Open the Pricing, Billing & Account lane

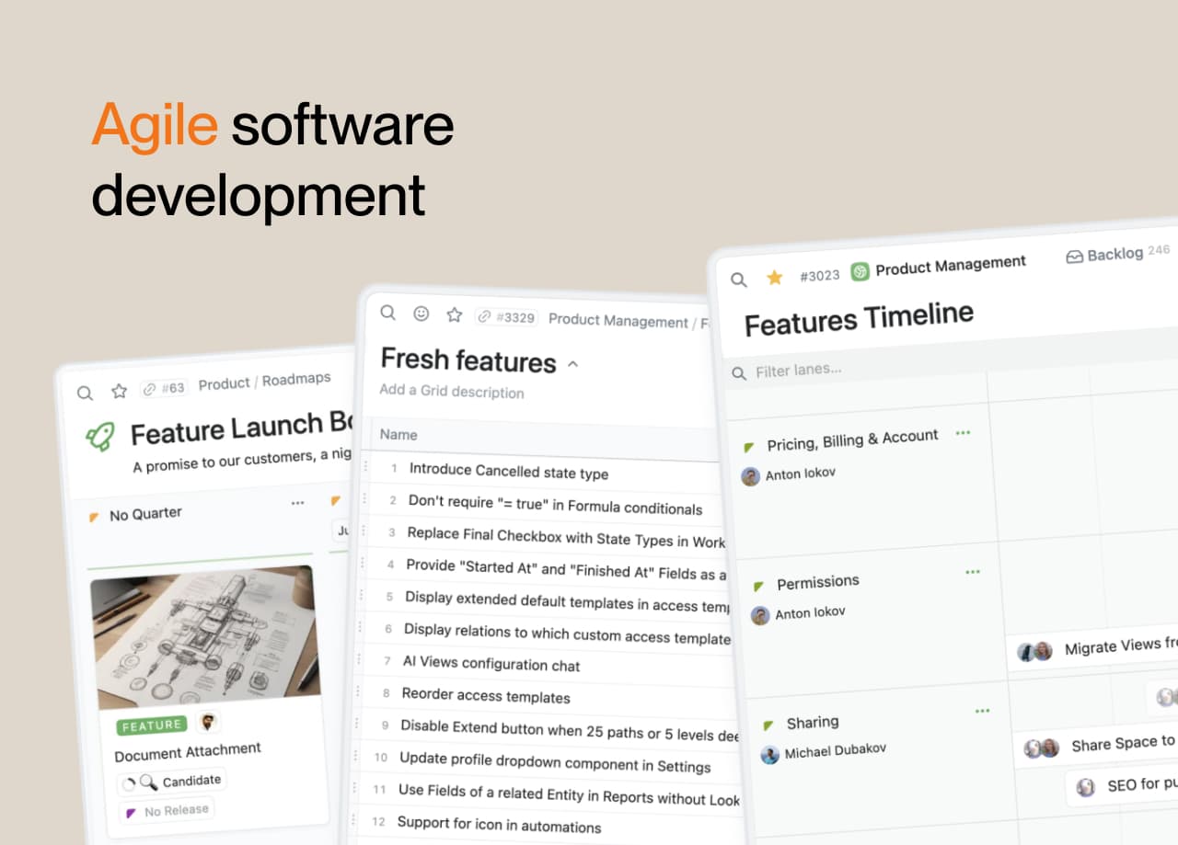point(852,440)
